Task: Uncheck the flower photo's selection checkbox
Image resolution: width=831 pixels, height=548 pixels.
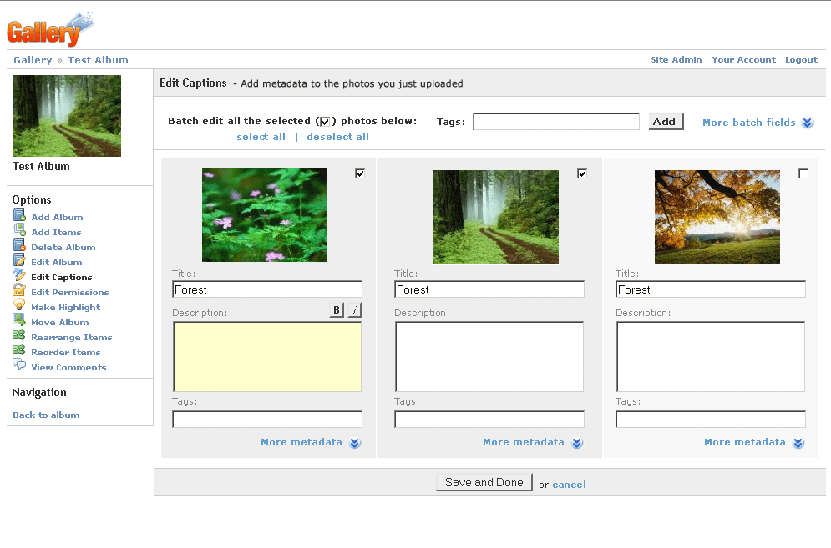Action: [x=360, y=173]
